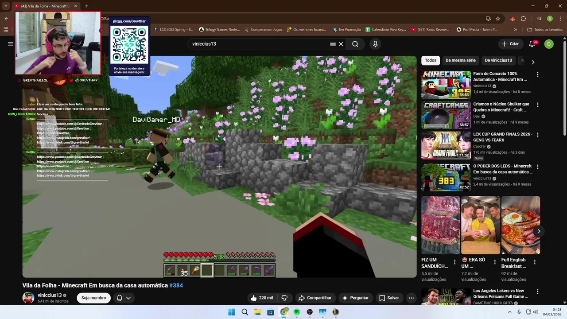Open OBS Studio from the taskbar
This screenshot has width=567, height=319.
(x=310, y=312)
